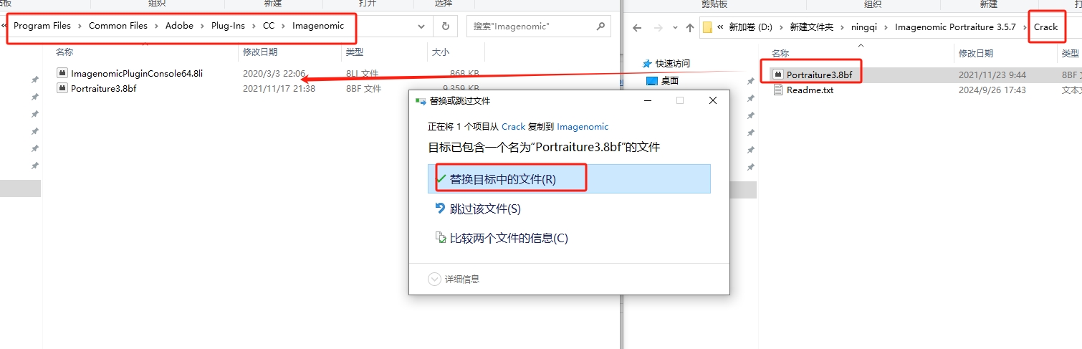
Task: Click the Quick access star icon
Action: click(648, 64)
